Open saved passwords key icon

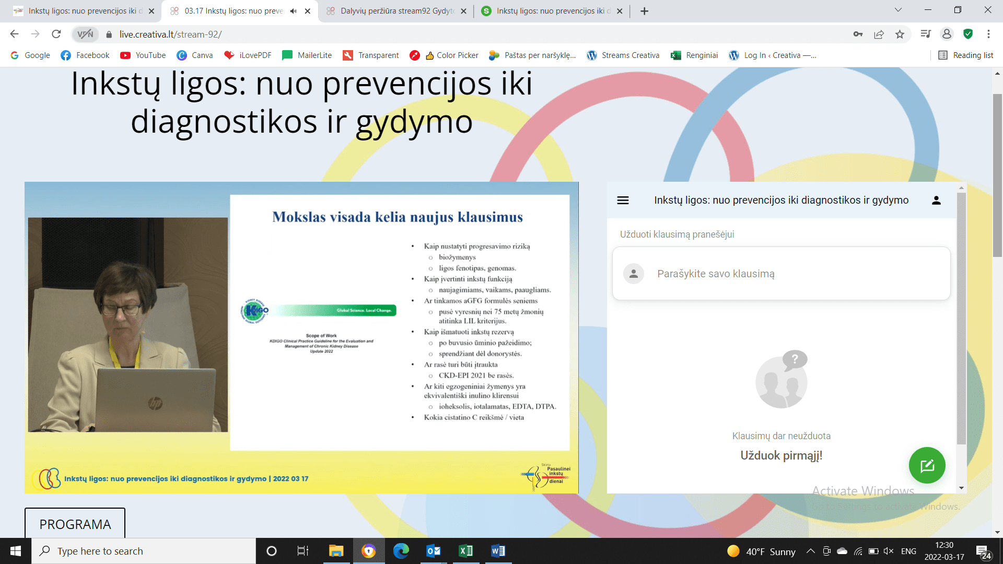[x=858, y=34]
